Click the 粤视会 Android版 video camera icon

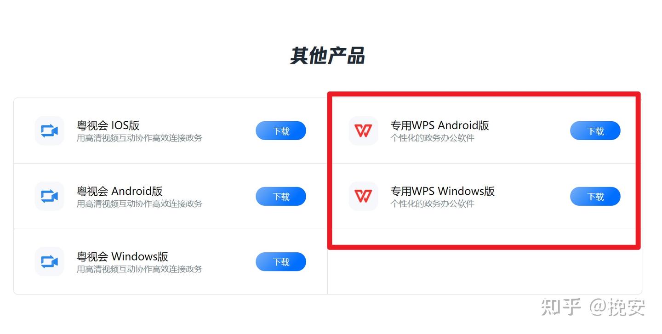[x=49, y=196]
